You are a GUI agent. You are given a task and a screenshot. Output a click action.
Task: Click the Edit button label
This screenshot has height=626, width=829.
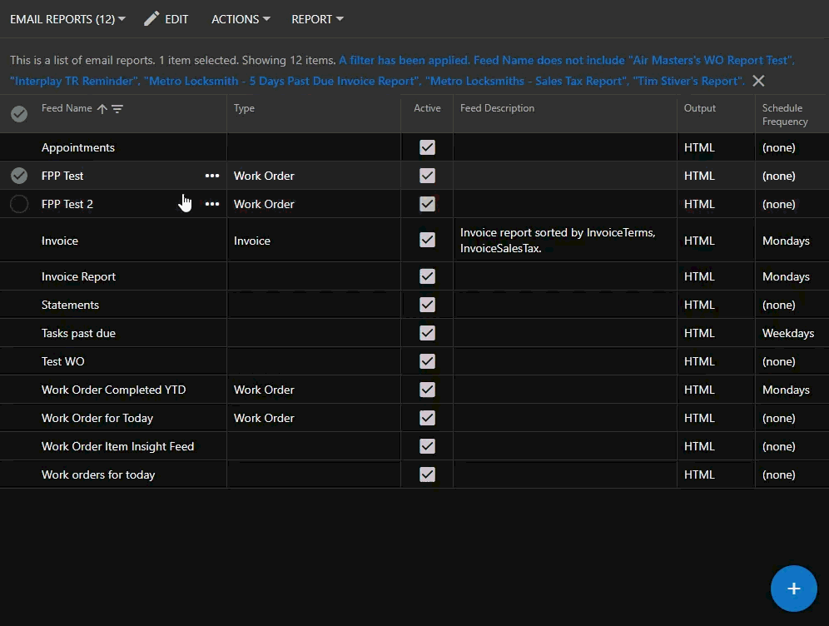click(x=176, y=19)
